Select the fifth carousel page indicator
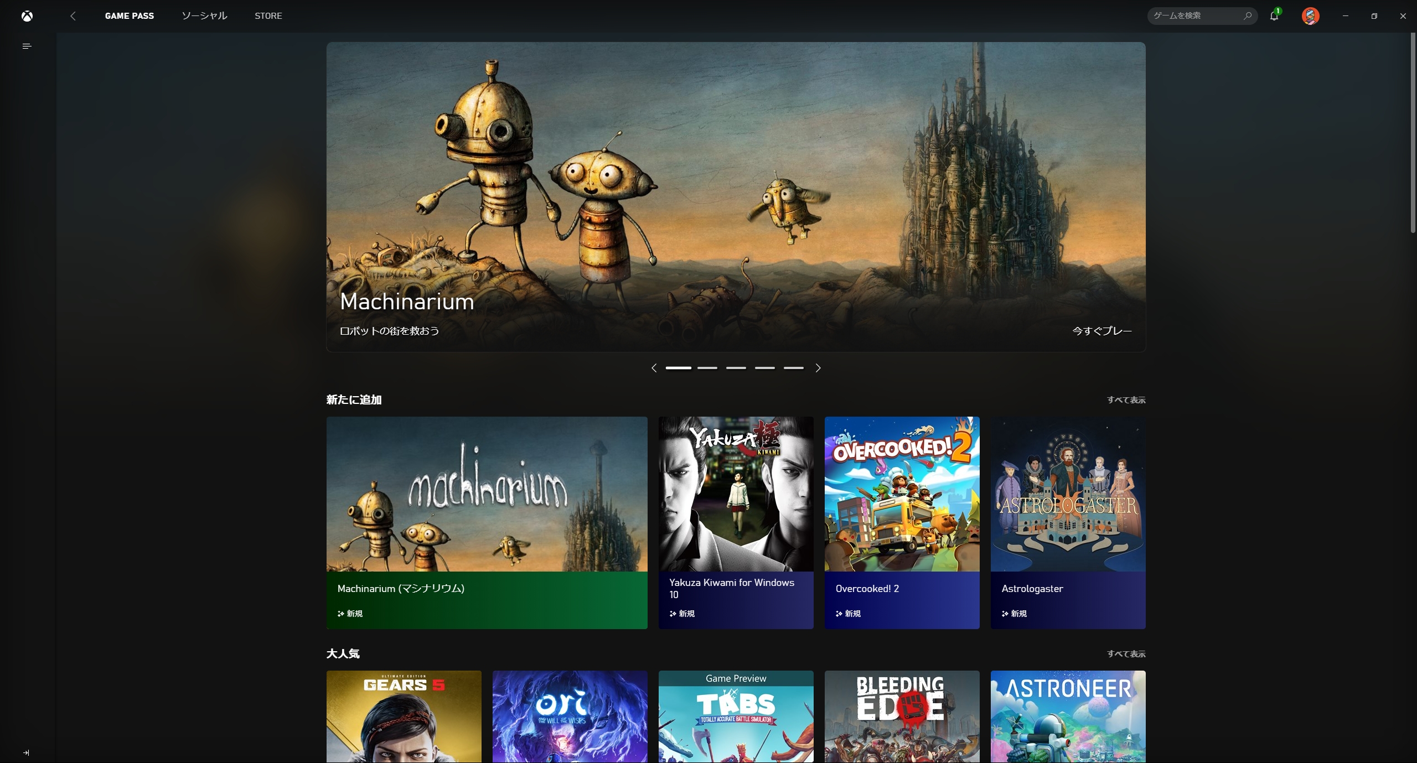Viewport: 1417px width, 763px height. coord(793,368)
